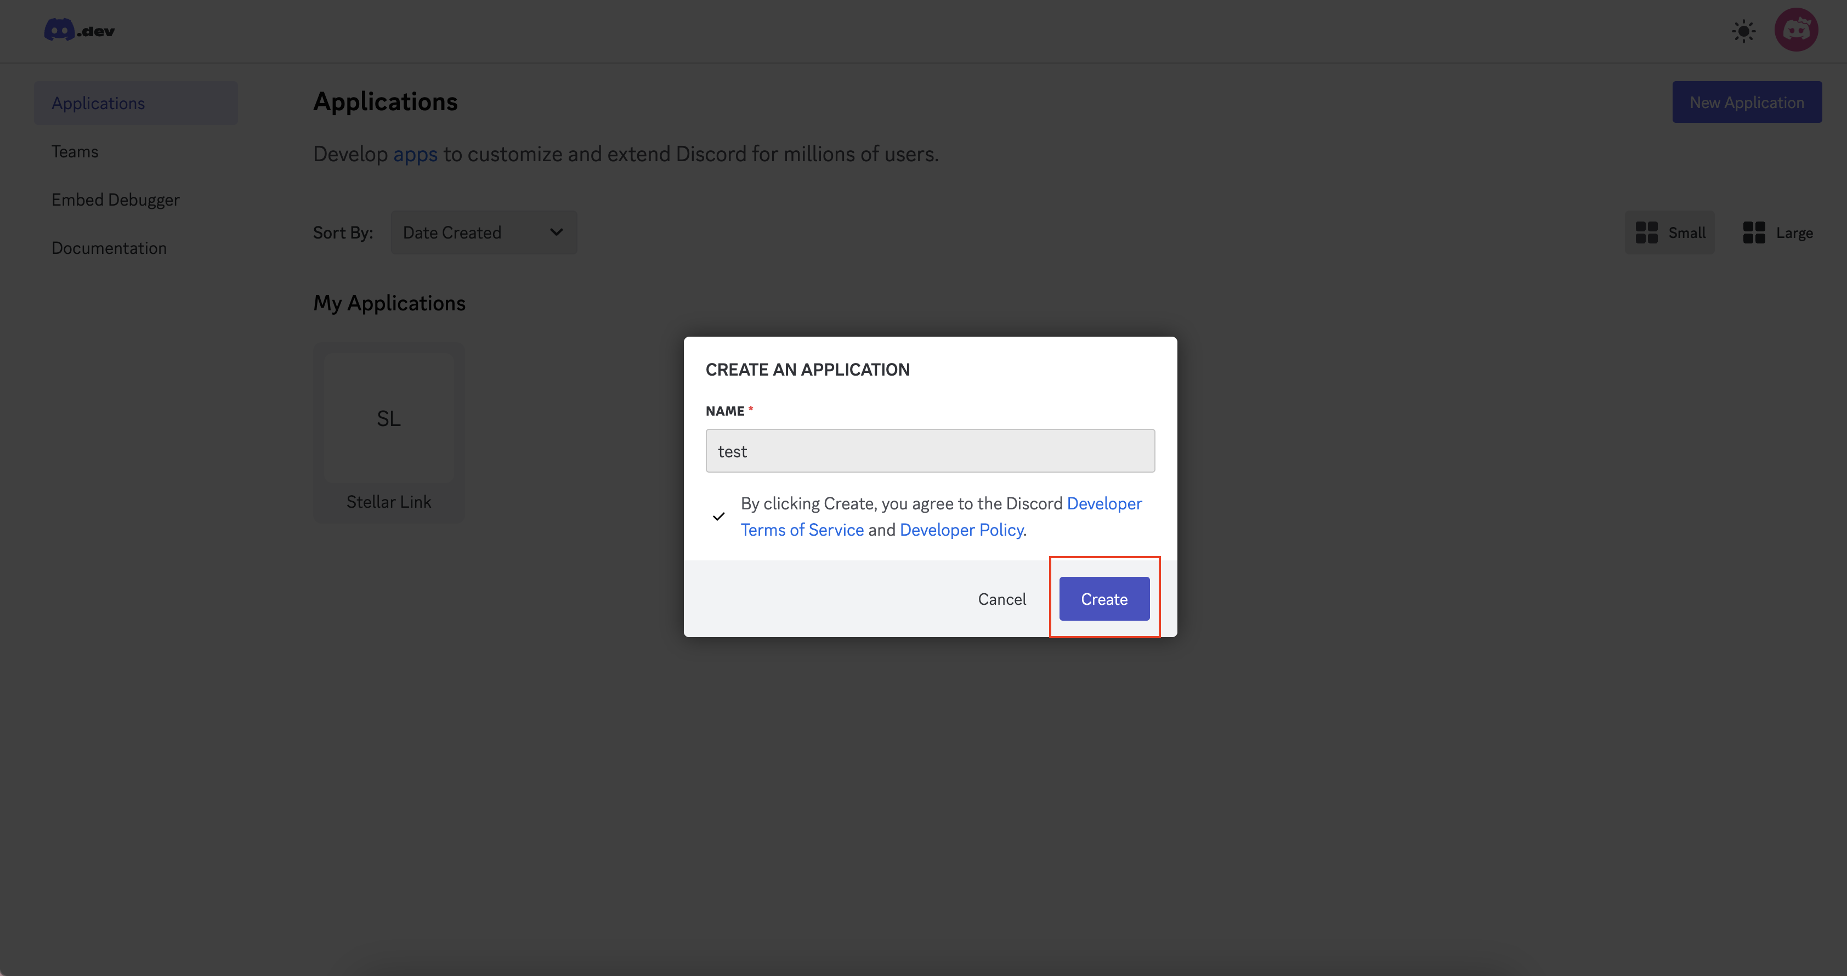Click the My Applications heading

(x=389, y=303)
